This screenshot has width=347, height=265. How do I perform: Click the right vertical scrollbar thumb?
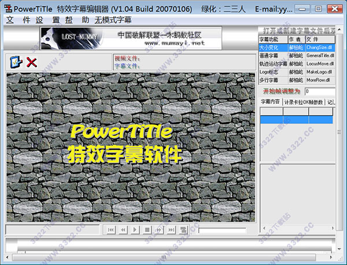[x=339, y=132]
